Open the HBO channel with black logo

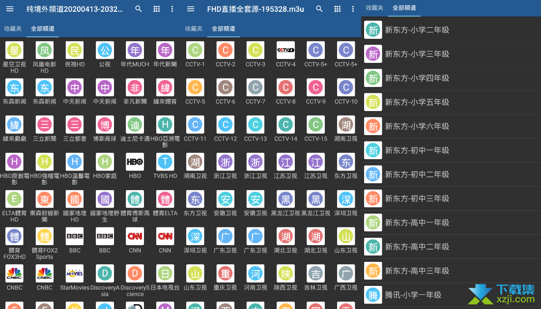point(135,166)
